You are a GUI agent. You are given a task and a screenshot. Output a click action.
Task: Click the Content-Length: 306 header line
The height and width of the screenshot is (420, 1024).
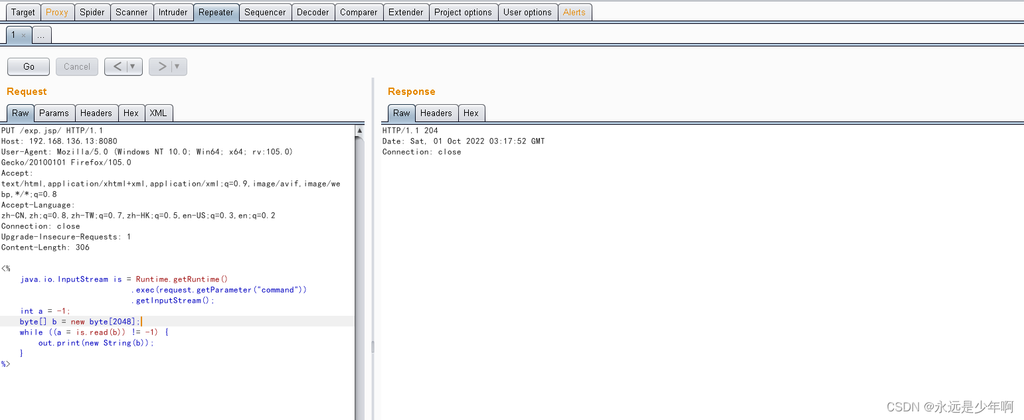tap(45, 247)
